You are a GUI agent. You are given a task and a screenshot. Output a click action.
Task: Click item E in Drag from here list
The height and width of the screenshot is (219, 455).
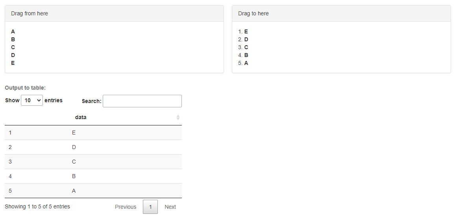click(x=13, y=63)
